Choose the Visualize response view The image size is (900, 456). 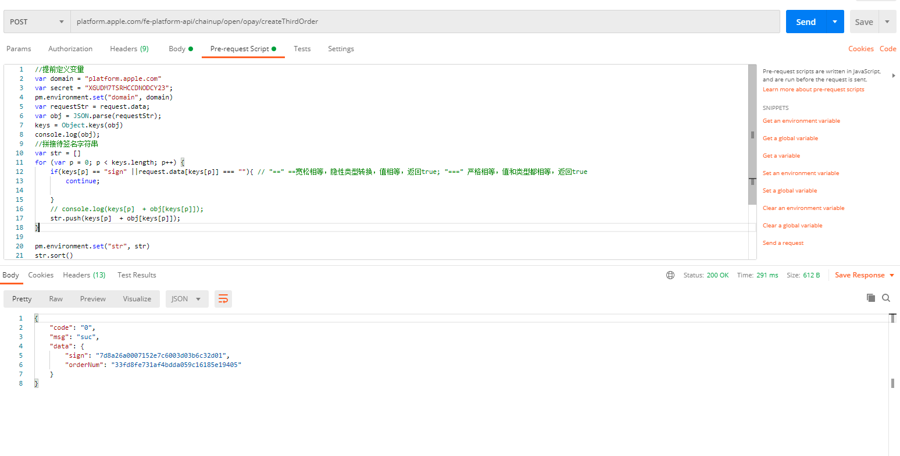click(137, 299)
